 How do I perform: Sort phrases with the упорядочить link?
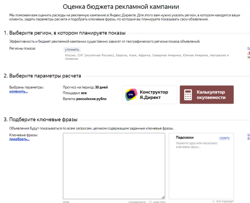click(137, 202)
